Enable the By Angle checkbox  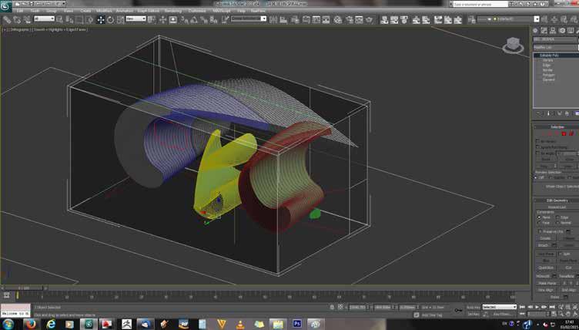pos(537,153)
